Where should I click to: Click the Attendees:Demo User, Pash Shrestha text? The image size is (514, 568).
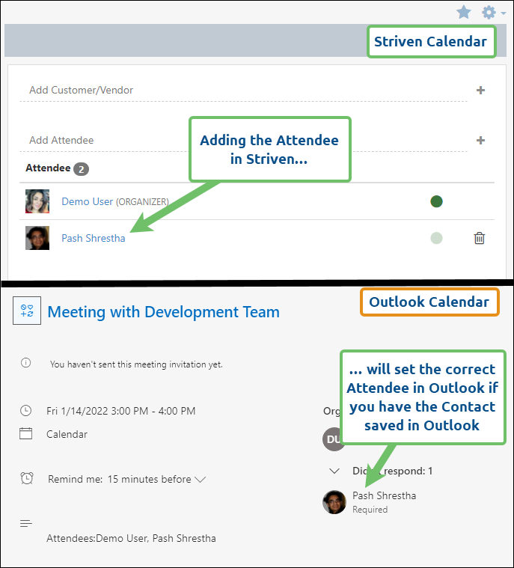pos(131,538)
